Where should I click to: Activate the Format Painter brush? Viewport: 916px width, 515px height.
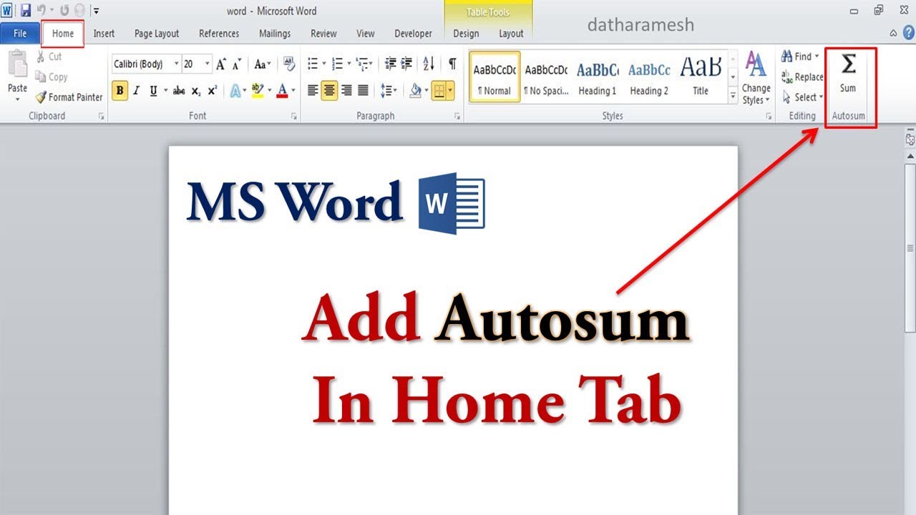pyautogui.click(x=69, y=97)
